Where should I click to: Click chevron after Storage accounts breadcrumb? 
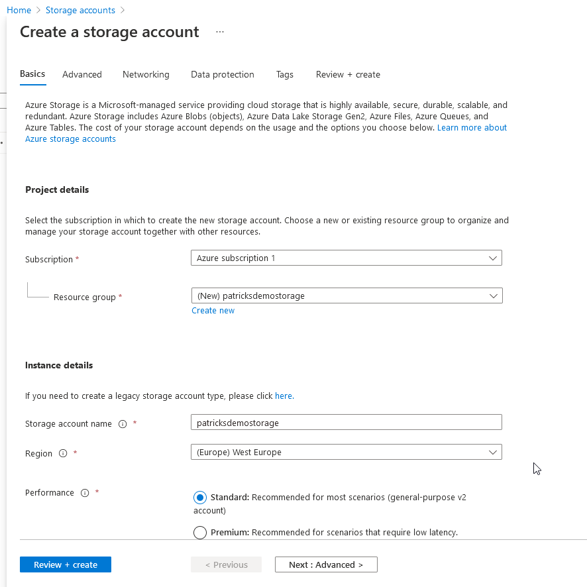click(x=123, y=10)
